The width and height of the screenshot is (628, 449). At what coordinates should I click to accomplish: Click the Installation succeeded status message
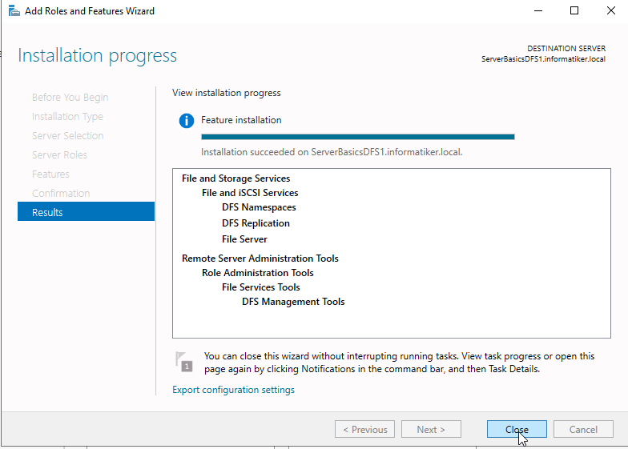point(332,152)
